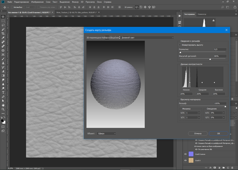Image resolution: width=238 pixels, height=170 pixels.
Task: Close the Создать карту рельефа dialog
Action: tap(226, 30)
